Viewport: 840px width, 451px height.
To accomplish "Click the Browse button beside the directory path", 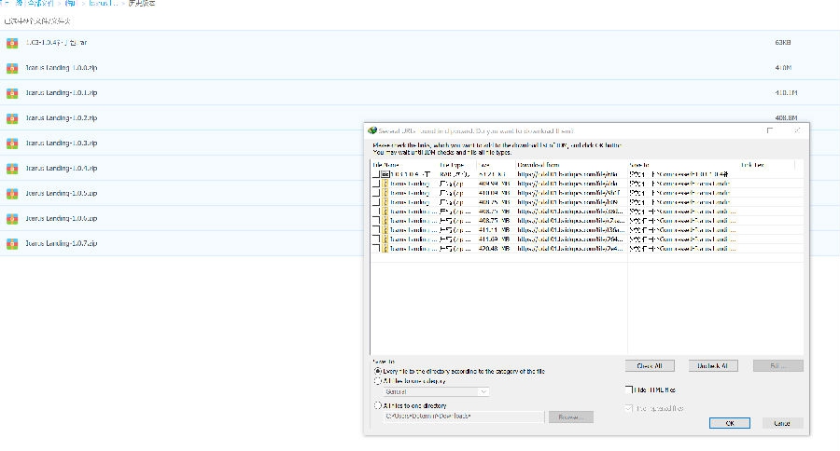I will [571, 417].
